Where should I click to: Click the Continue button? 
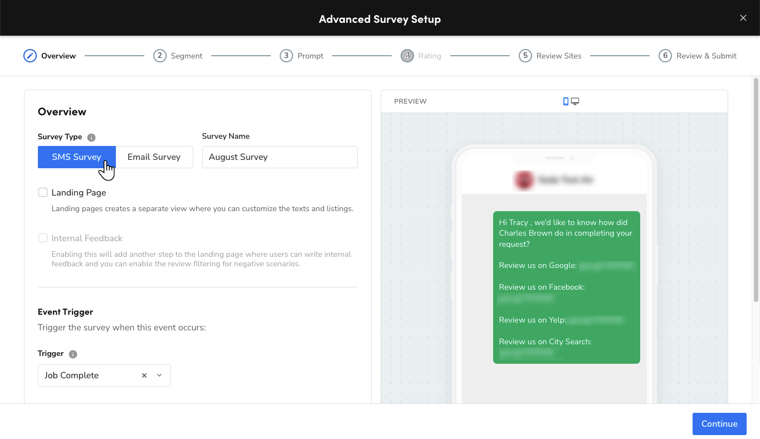click(719, 424)
